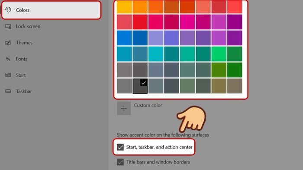Select the hot pink swatch, fifth in second row
This screenshot has width=303, height=170.
pos(187,22)
